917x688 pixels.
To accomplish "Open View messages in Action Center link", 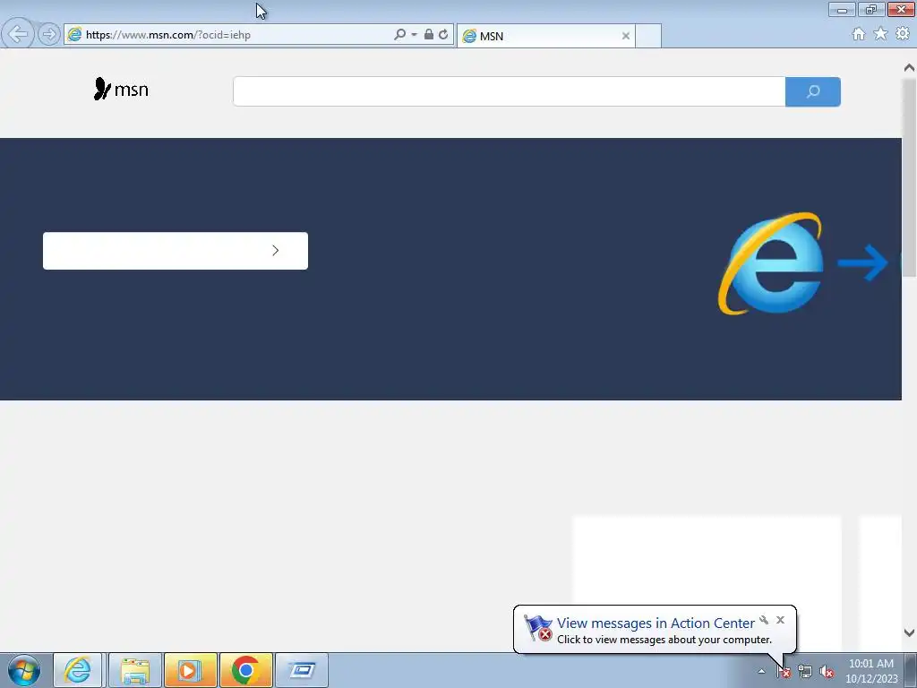I will [656, 623].
